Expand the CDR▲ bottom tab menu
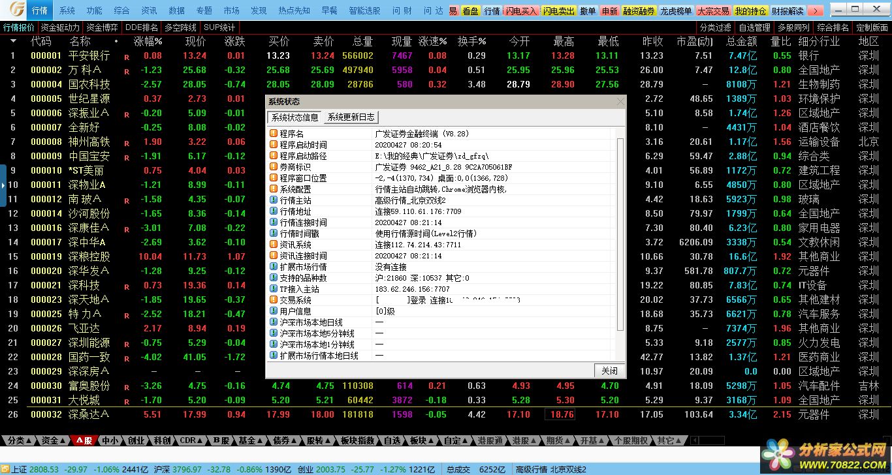 click(x=191, y=441)
